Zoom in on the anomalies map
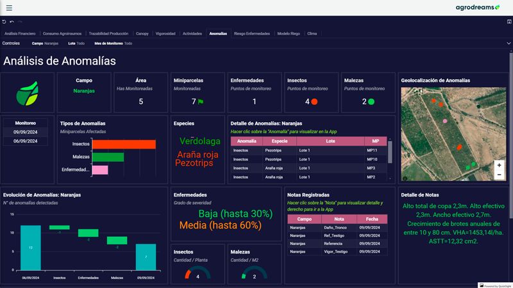Image resolution: width=513 pixels, height=288 pixels. click(499, 165)
